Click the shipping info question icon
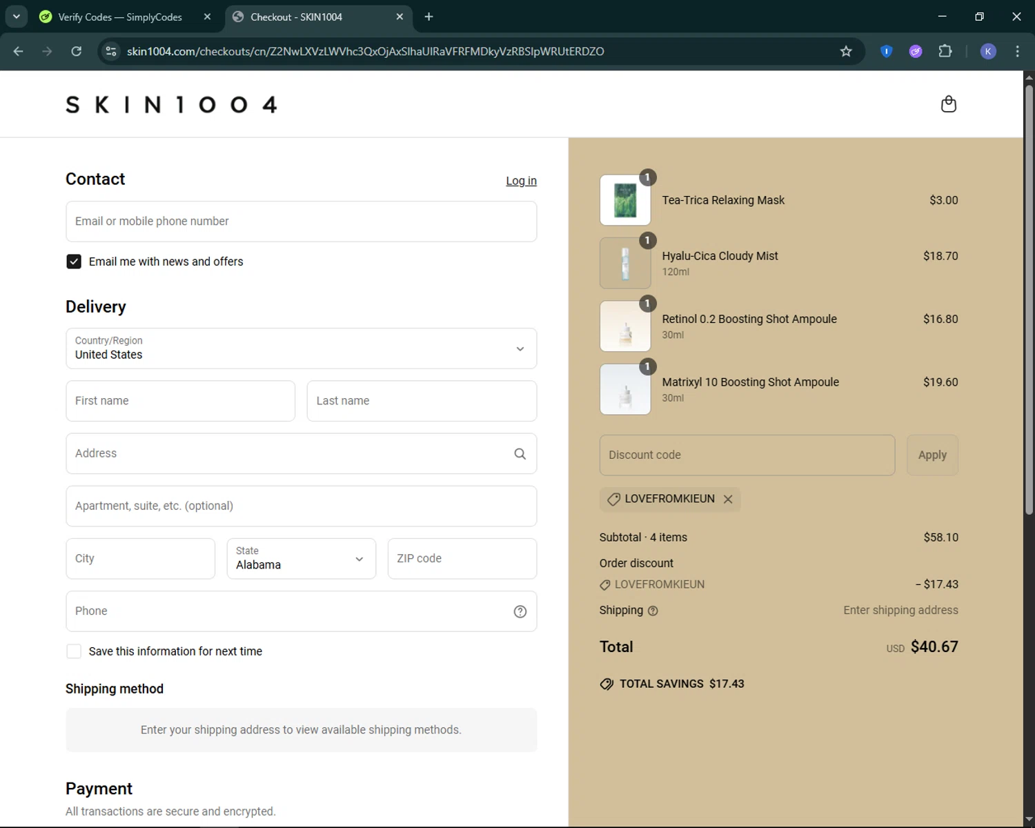Image resolution: width=1035 pixels, height=828 pixels. [x=653, y=611]
